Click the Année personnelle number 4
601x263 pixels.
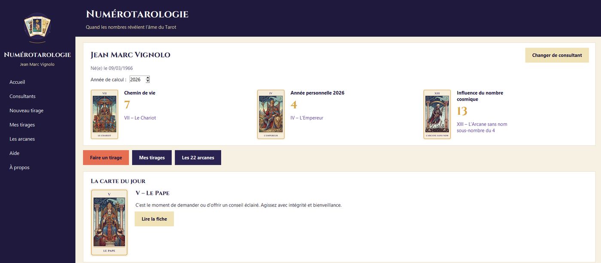294,105
